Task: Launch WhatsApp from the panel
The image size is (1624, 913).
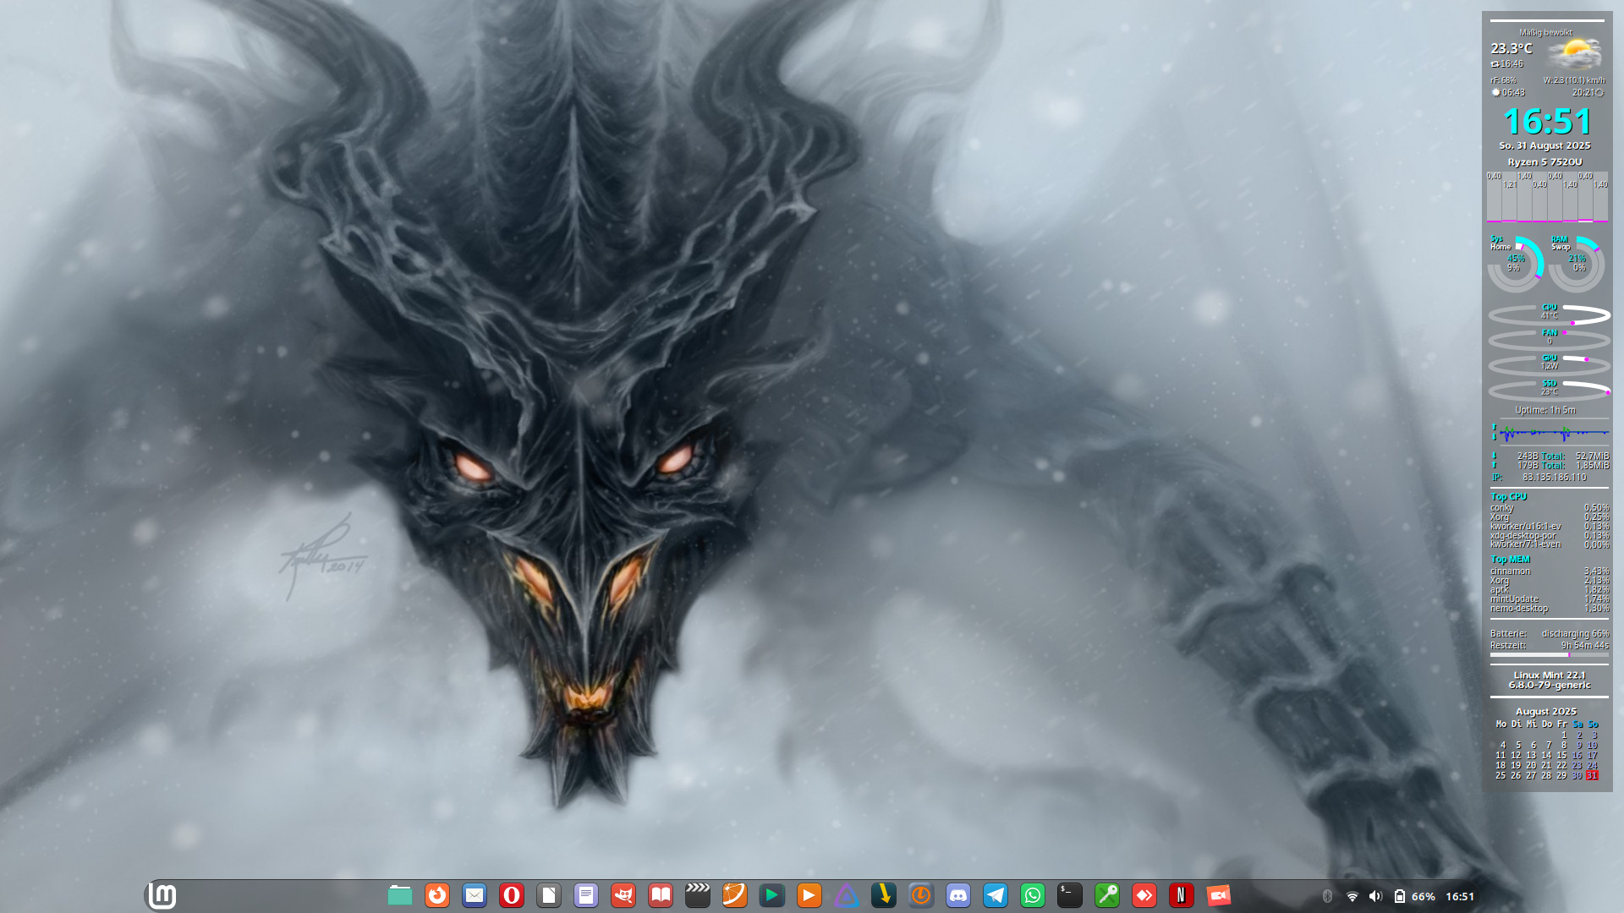Action: 1033,895
